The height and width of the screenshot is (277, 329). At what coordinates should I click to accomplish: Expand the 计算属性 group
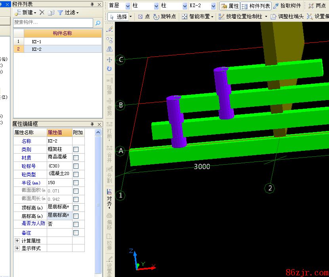pos(17,241)
